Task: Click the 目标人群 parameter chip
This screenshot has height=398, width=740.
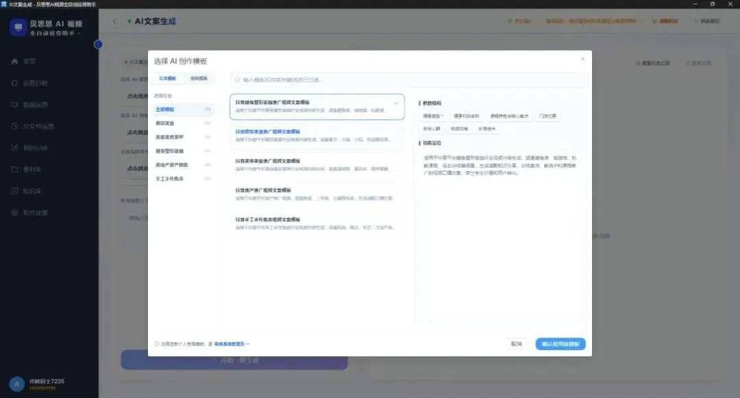Action: pyautogui.click(x=432, y=129)
